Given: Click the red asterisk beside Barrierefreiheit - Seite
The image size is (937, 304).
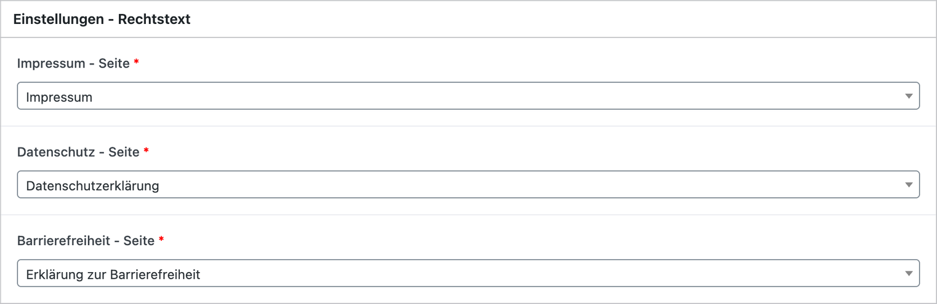Looking at the screenshot, I should pyautogui.click(x=161, y=240).
